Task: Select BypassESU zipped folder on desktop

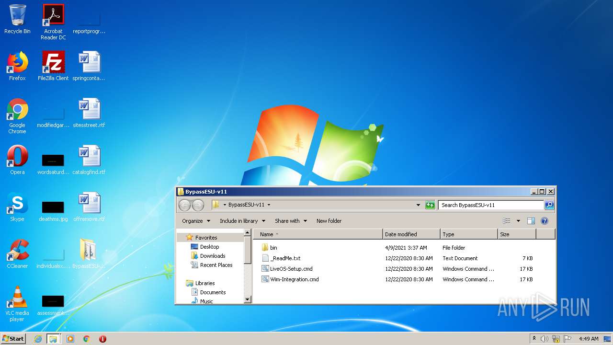Action: coord(89,254)
